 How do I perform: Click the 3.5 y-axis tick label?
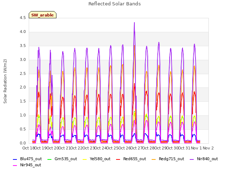(23, 46)
